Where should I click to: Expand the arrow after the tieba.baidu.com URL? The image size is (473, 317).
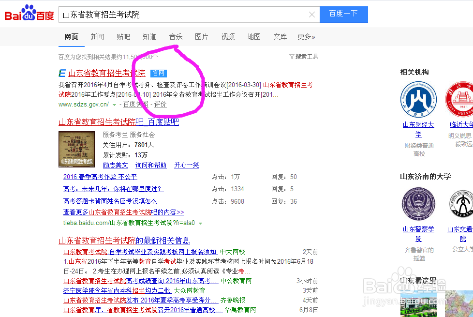pyautogui.click(x=200, y=224)
